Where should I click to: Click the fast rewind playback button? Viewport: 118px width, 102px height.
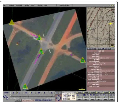26,93
